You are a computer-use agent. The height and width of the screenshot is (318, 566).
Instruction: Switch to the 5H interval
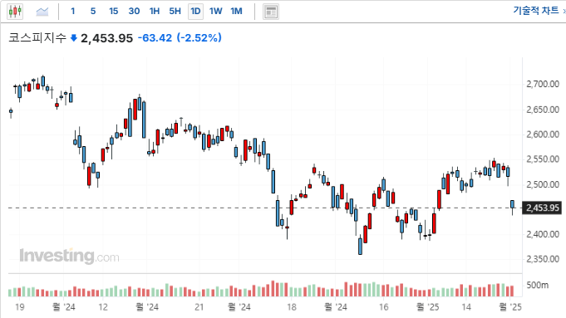tap(175, 11)
